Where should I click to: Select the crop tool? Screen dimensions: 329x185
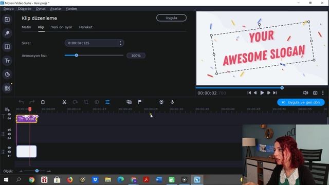pyautogui.click(x=86, y=102)
